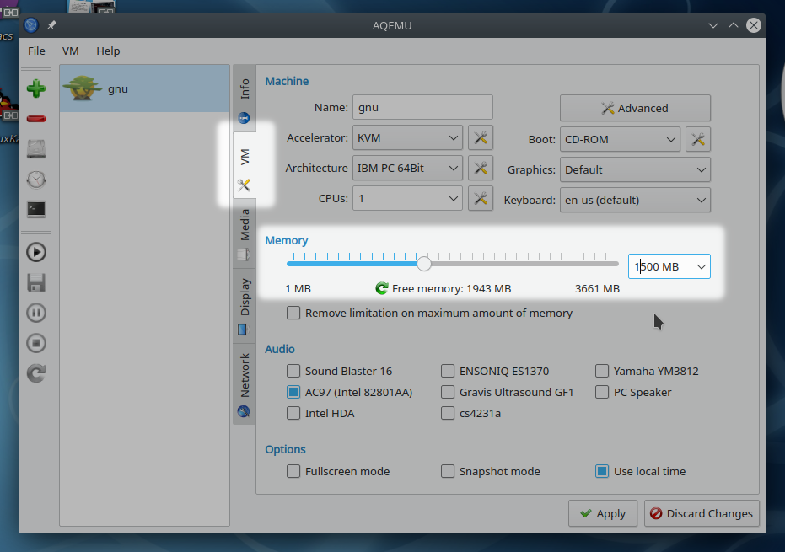Click the clock icon in left toolbar
This screenshot has height=552, width=785.
pos(36,180)
